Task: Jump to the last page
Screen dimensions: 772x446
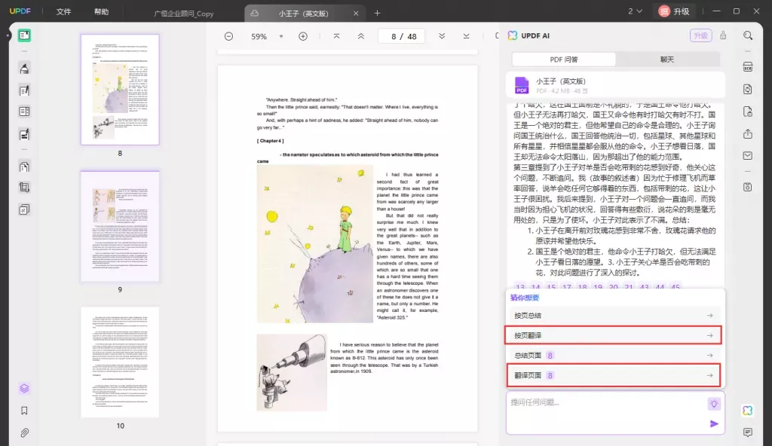Action: (x=466, y=36)
